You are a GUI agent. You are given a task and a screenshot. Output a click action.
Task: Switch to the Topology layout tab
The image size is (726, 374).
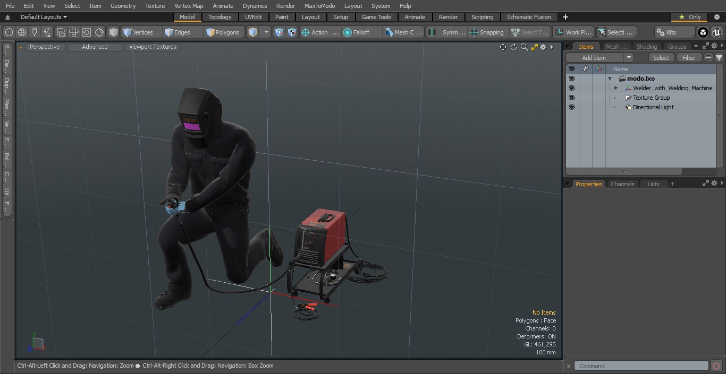(220, 17)
